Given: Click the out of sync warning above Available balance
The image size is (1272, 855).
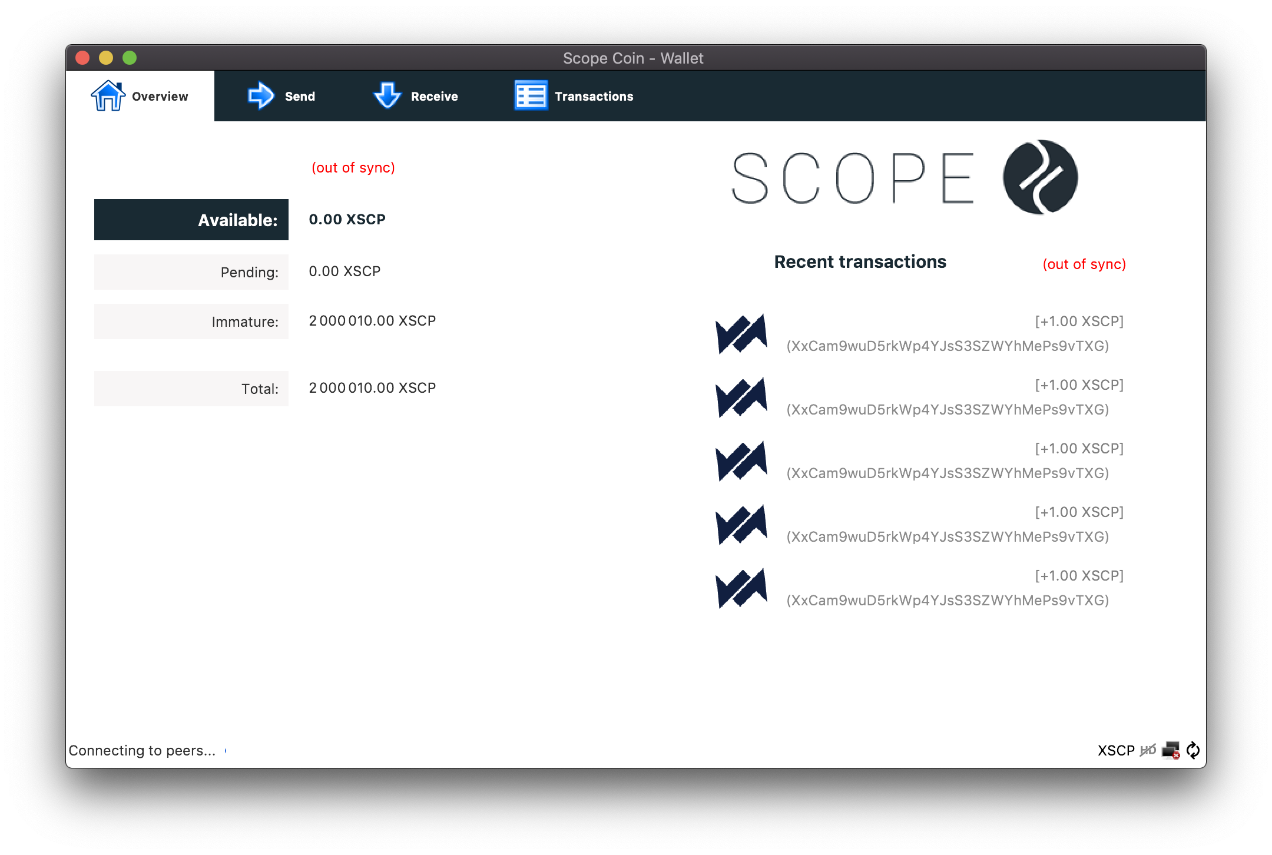Looking at the screenshot, I should (x=353, y=168).
